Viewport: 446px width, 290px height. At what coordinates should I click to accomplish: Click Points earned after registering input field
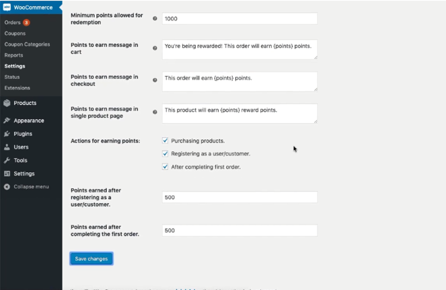239,197
